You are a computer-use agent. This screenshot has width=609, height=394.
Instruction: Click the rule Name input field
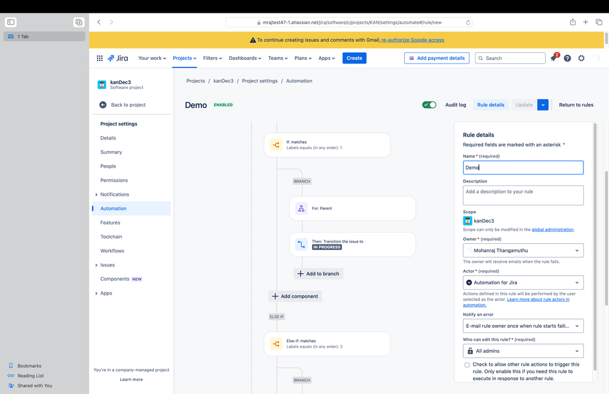(x=523, y=168)
